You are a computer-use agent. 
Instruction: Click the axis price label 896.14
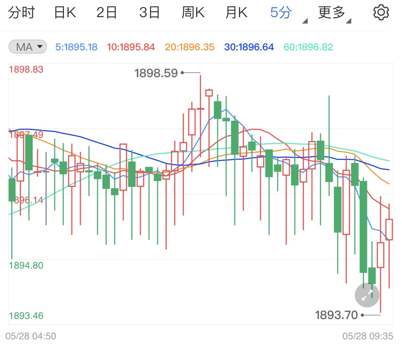29,200
